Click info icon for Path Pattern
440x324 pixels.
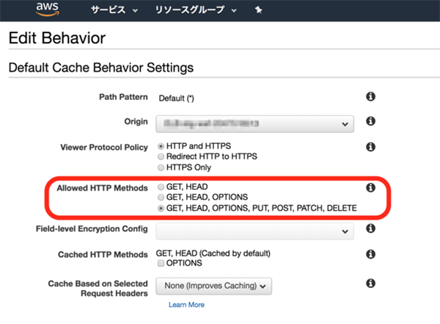coord(370,97)
